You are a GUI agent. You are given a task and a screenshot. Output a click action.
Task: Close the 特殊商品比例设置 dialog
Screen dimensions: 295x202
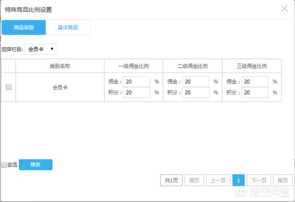pos(284,8)
